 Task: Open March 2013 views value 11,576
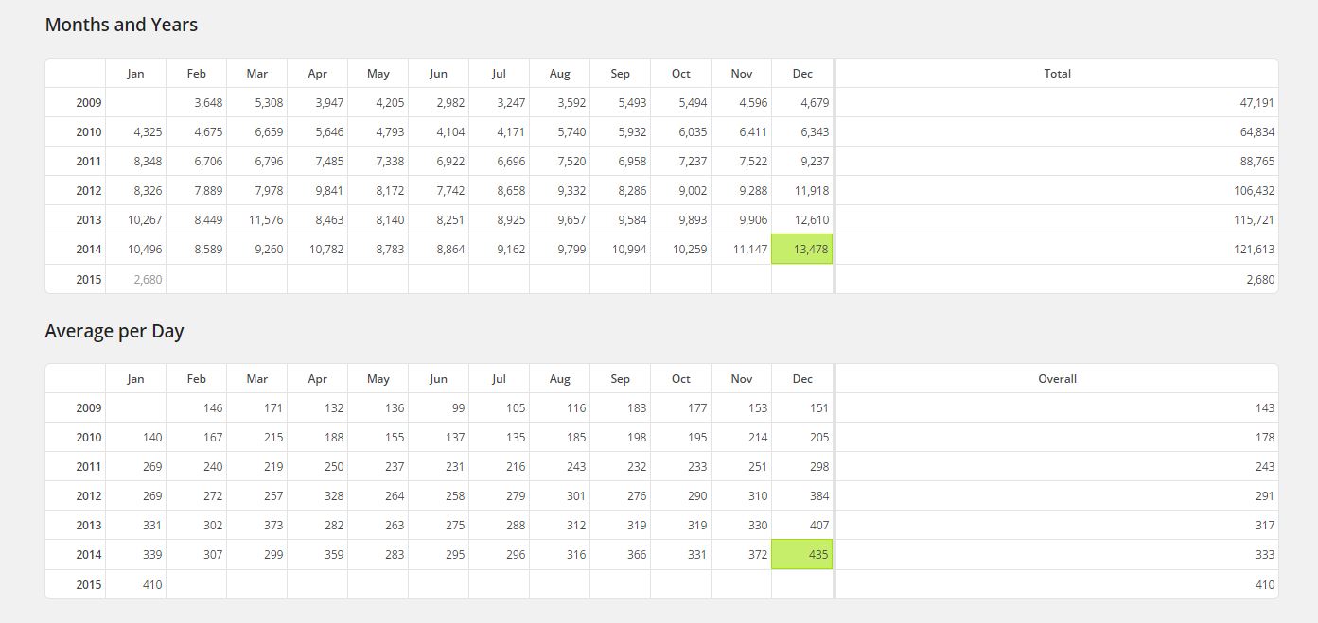tap(266, 220)
